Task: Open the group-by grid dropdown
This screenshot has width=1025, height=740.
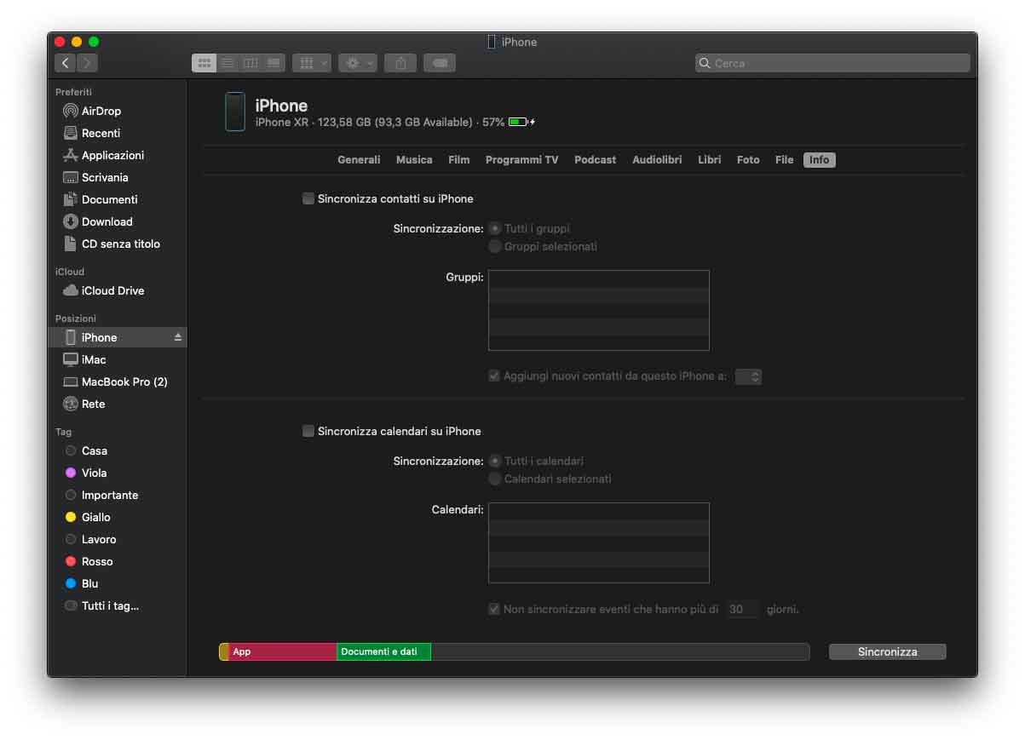Action: 312,63
